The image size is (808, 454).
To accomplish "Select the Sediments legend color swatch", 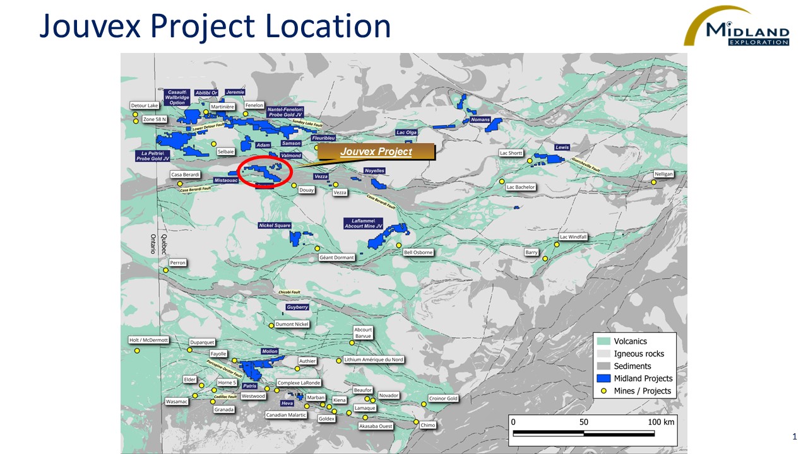I will pos(603,366).
